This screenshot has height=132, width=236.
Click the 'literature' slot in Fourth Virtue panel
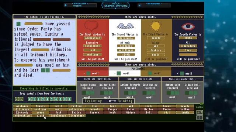[x=188, y=46]
